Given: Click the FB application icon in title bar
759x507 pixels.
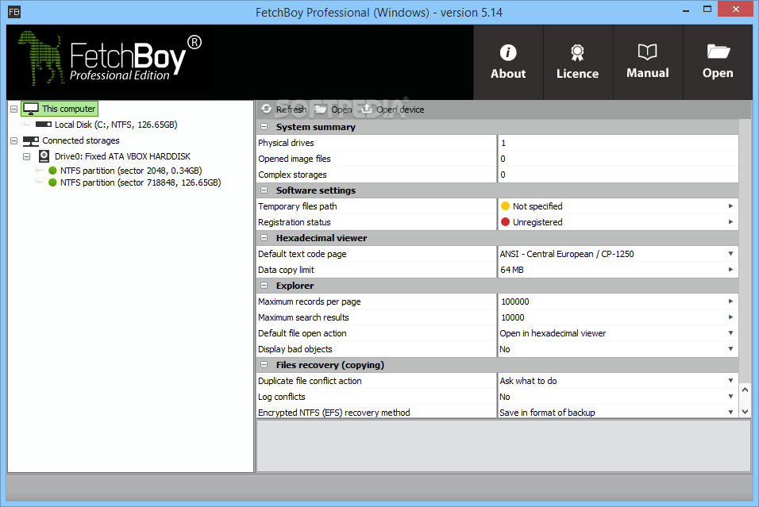Looking at the screenshot, I should [14, 12].
